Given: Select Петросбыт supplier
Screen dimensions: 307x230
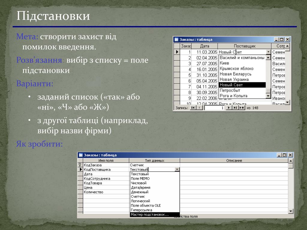Looking at the screenshot, I should 242,90.
